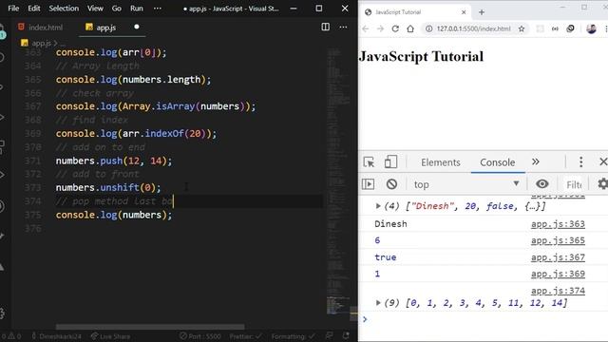The height and width of the screenshot is (342, 608).
Task: Open the File menu
Action: [x=13, y=9]
